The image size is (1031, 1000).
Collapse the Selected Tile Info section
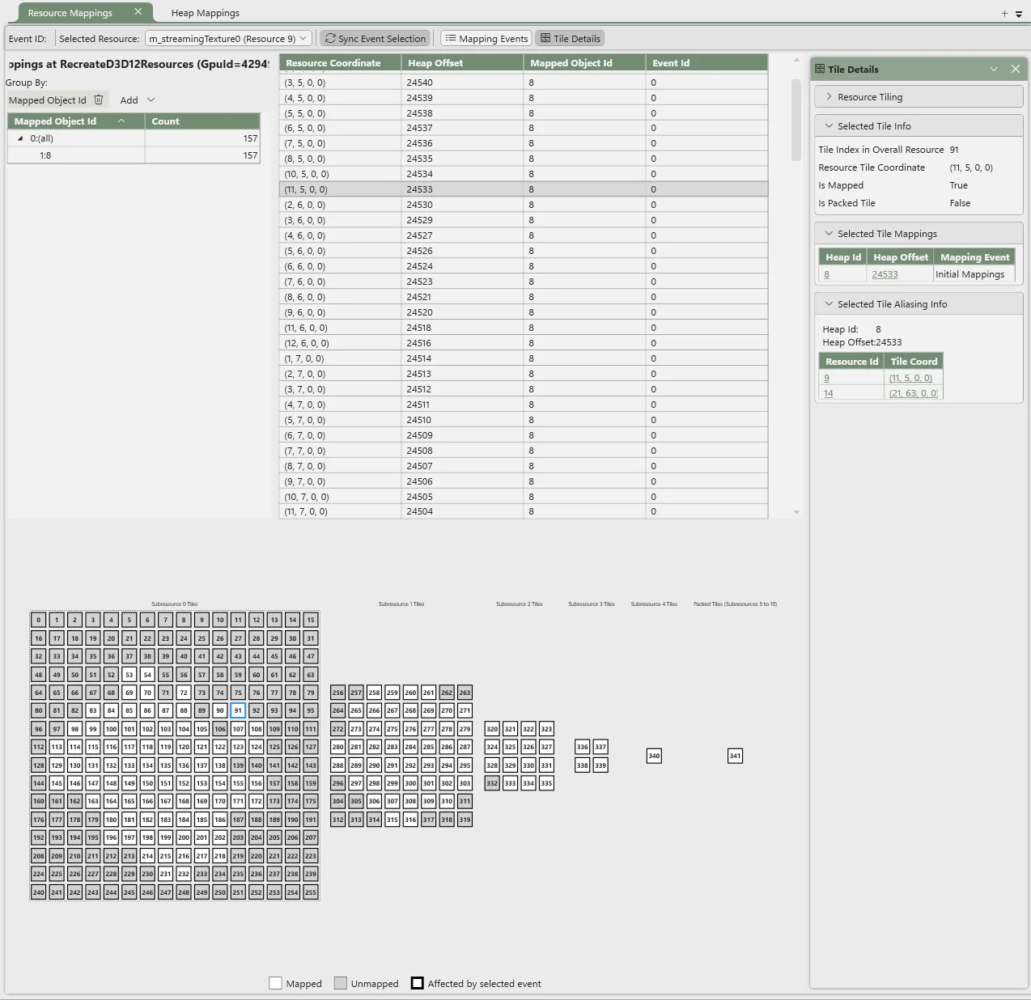click(829, 126)
